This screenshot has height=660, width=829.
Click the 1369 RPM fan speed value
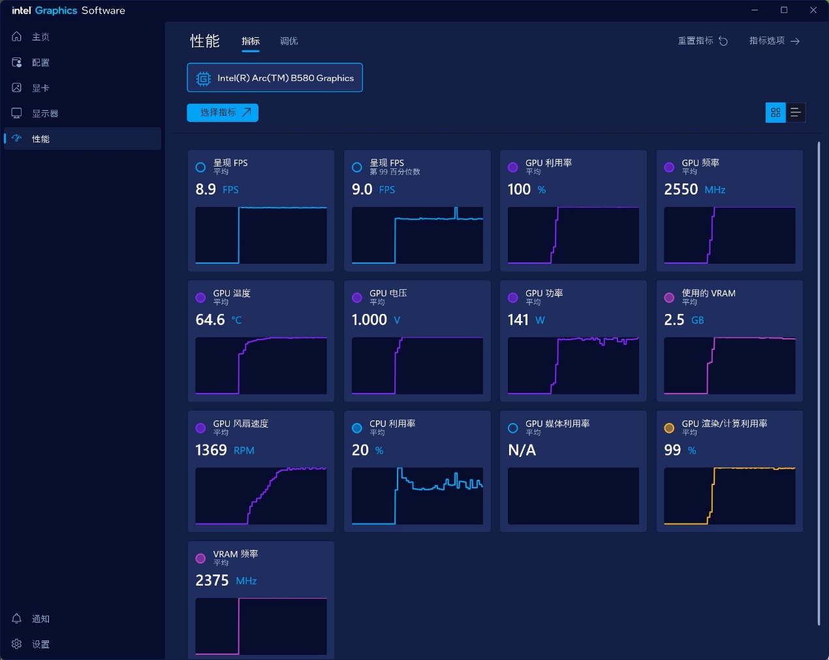tap(225, 450)
